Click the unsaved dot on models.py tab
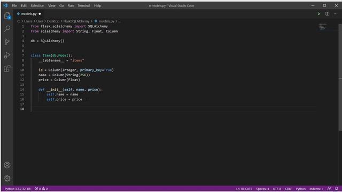Screen dimensions: 342x192 (40, 14)
